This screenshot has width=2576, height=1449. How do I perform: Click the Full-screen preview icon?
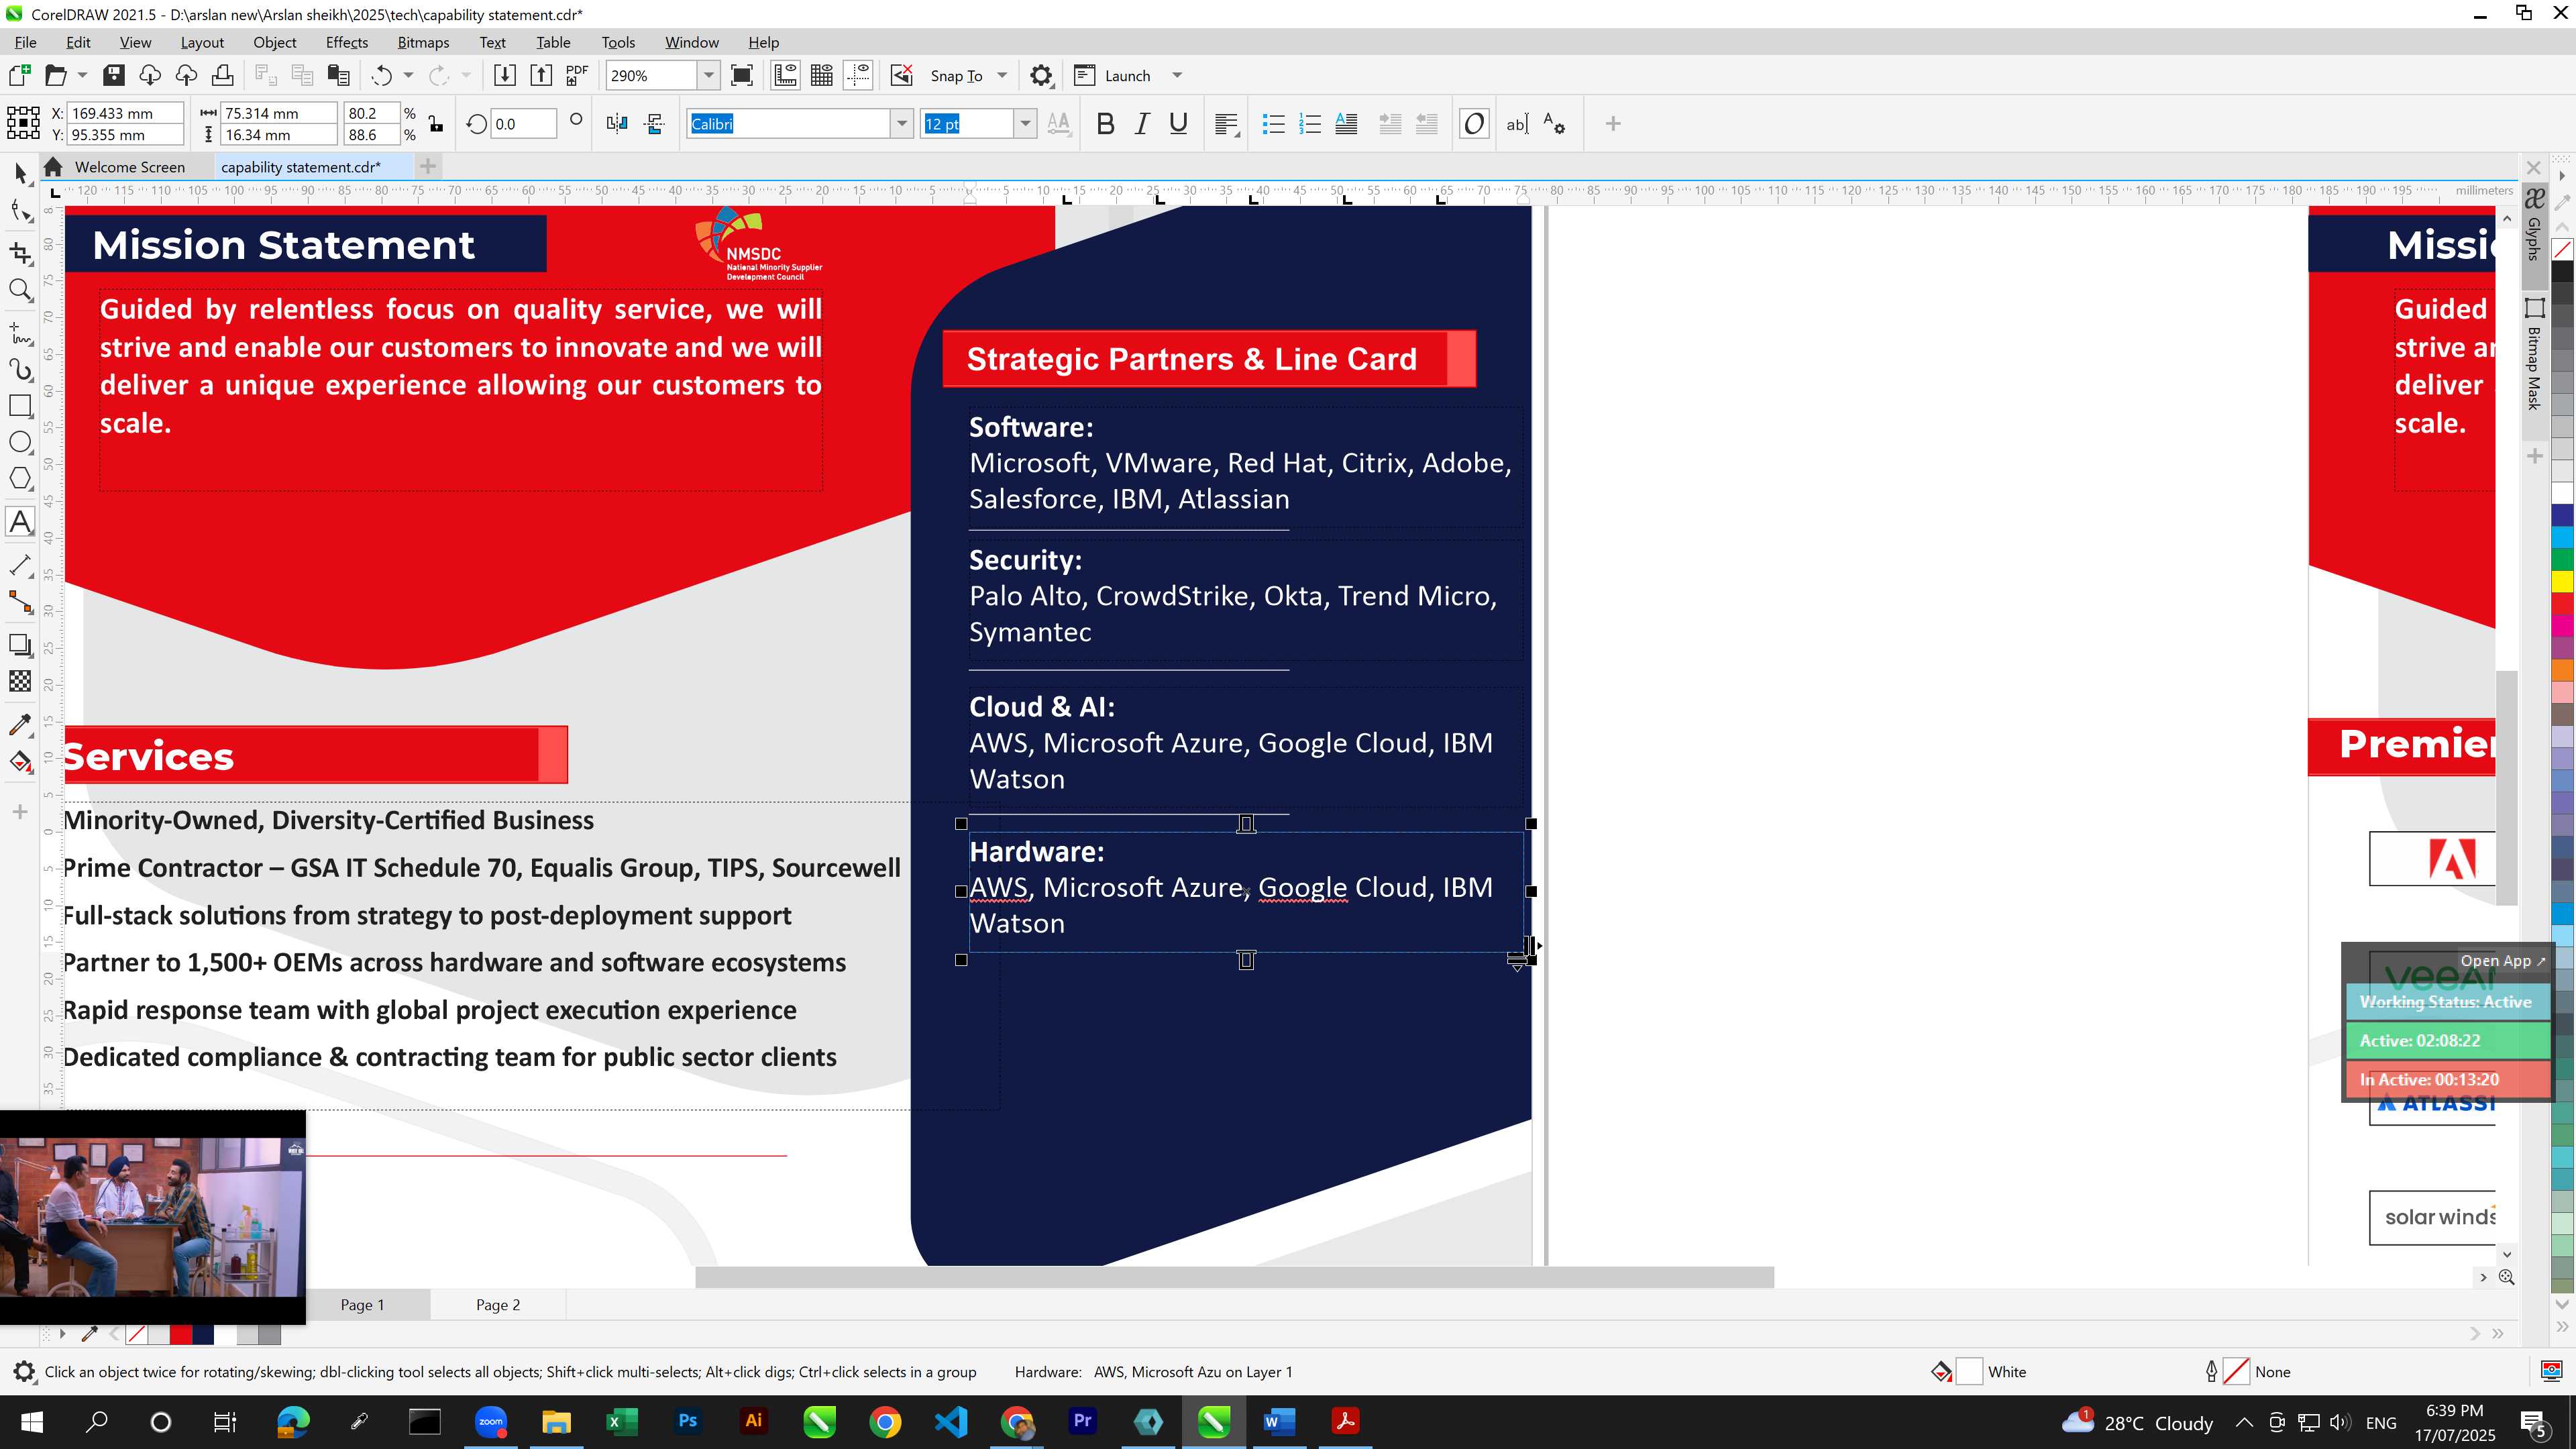tap(742, 75)
